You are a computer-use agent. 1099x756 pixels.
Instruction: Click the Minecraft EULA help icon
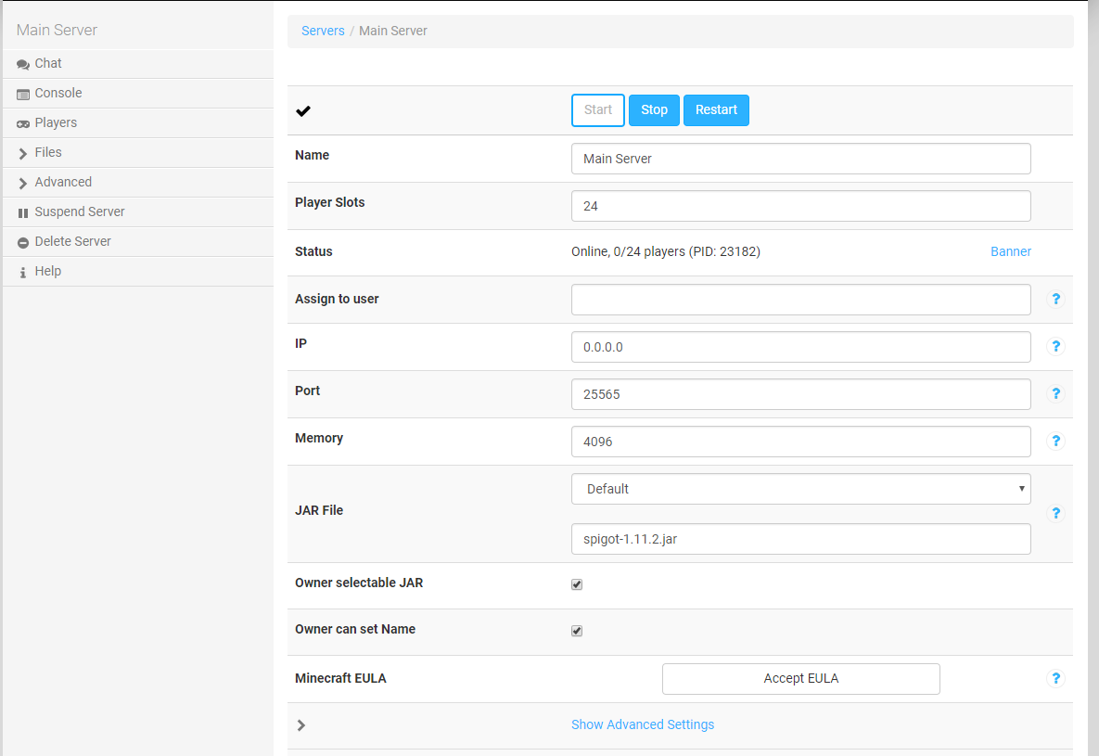pos(1055,678)
